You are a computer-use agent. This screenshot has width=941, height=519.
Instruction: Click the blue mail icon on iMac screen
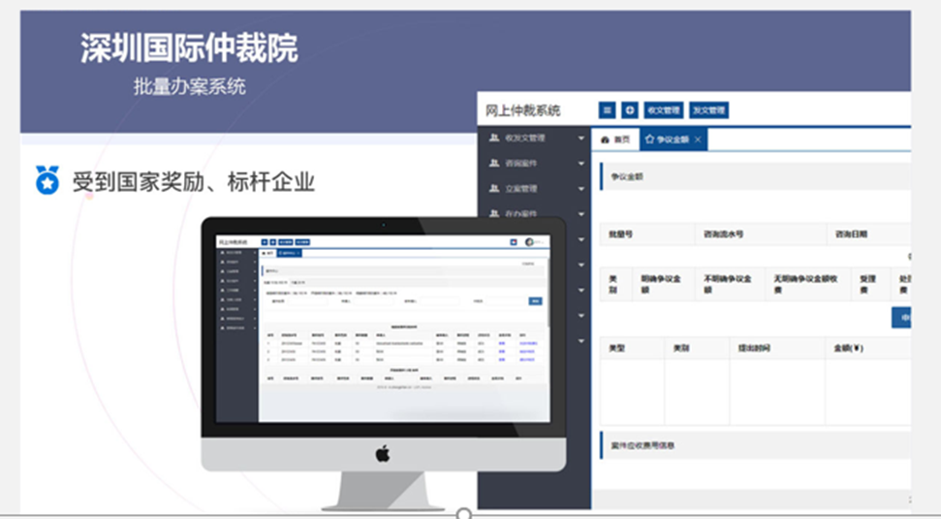pyautogui.click(x=513, y=242)
